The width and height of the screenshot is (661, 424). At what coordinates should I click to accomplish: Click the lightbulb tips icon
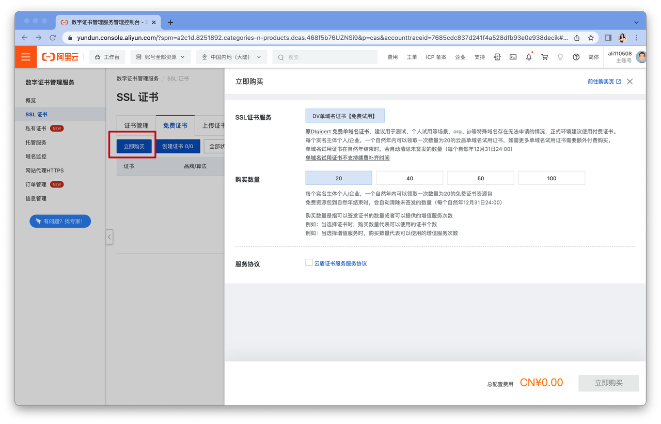[x=560, y=57]
